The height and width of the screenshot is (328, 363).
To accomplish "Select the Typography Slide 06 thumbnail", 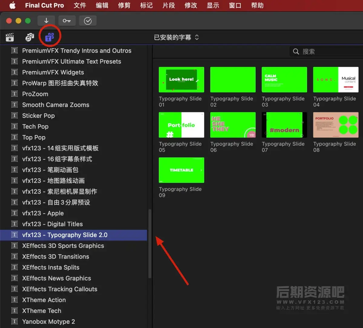I will (233, 125).
